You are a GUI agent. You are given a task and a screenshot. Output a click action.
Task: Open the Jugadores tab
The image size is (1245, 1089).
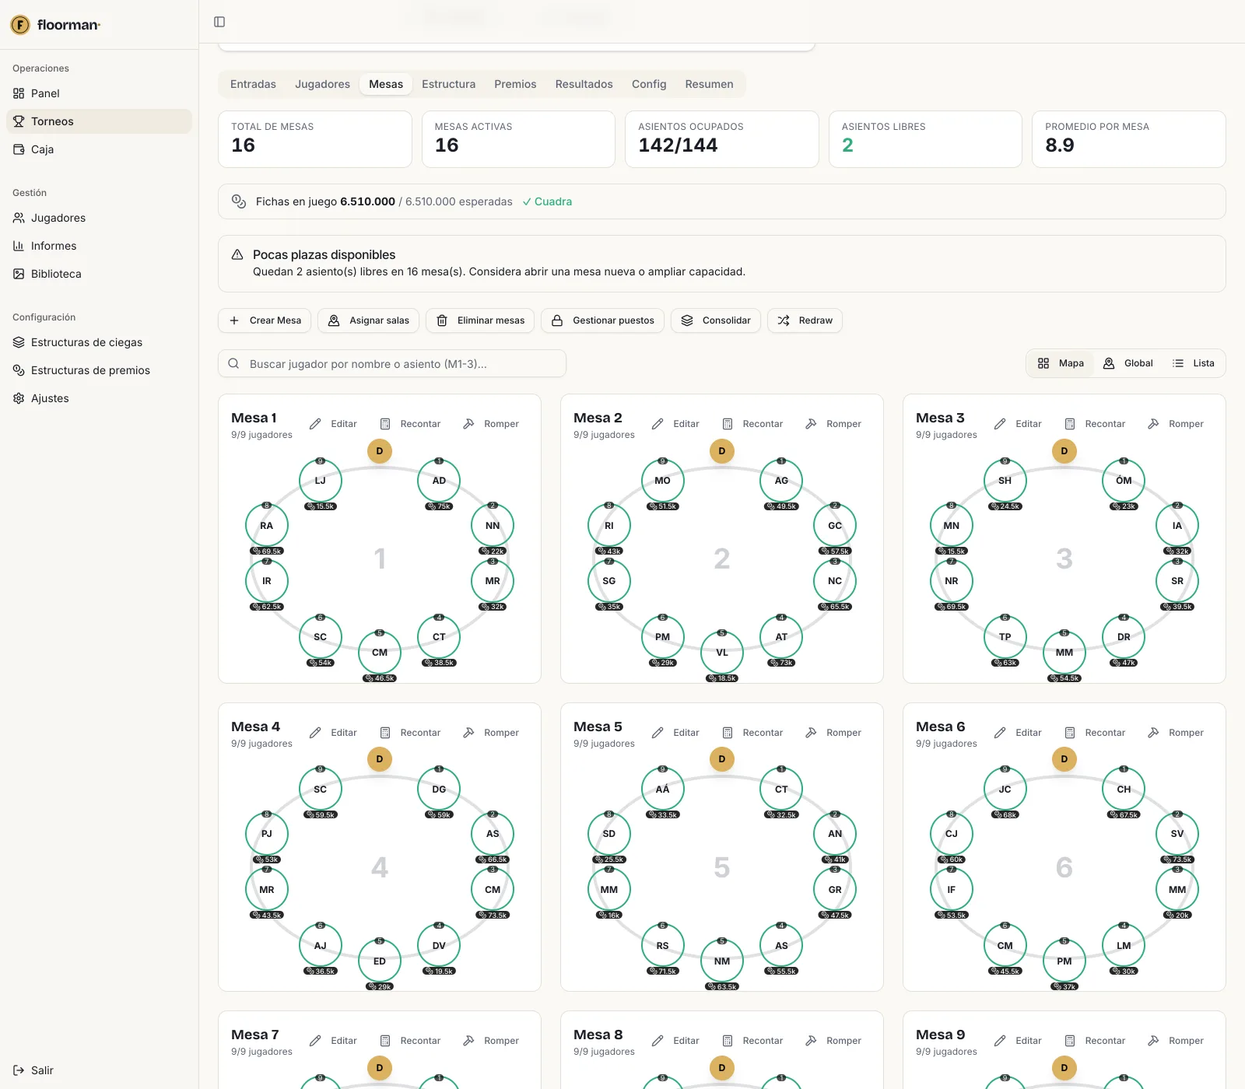(x=322, y=84)
